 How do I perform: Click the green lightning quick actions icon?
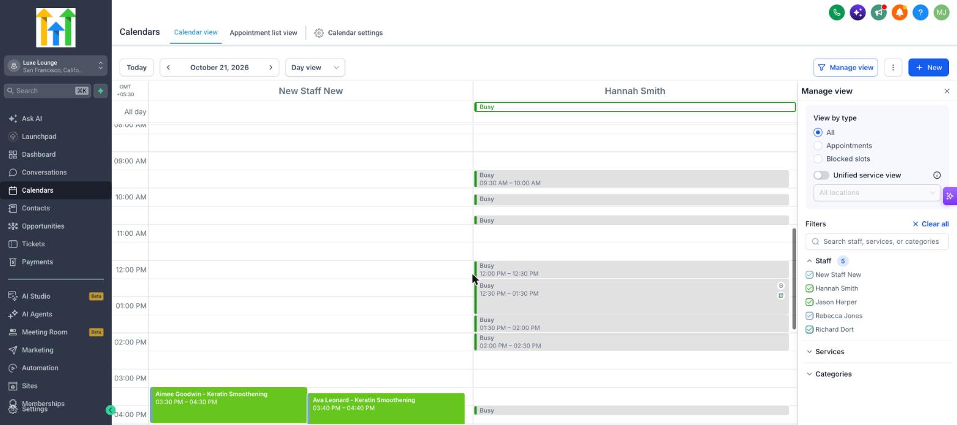(x=101, y=91)
